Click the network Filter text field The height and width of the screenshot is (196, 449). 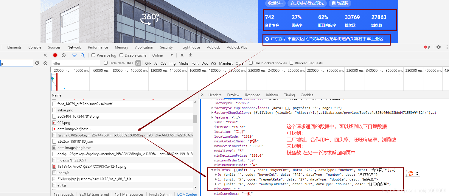pyautogui.click(x=76, y=63)
